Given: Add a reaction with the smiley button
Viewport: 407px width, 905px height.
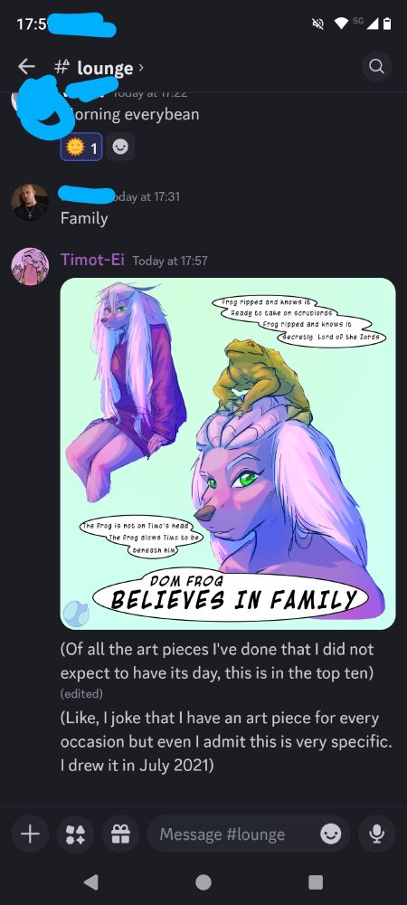Looking at the screenshot, I should 120,147.
